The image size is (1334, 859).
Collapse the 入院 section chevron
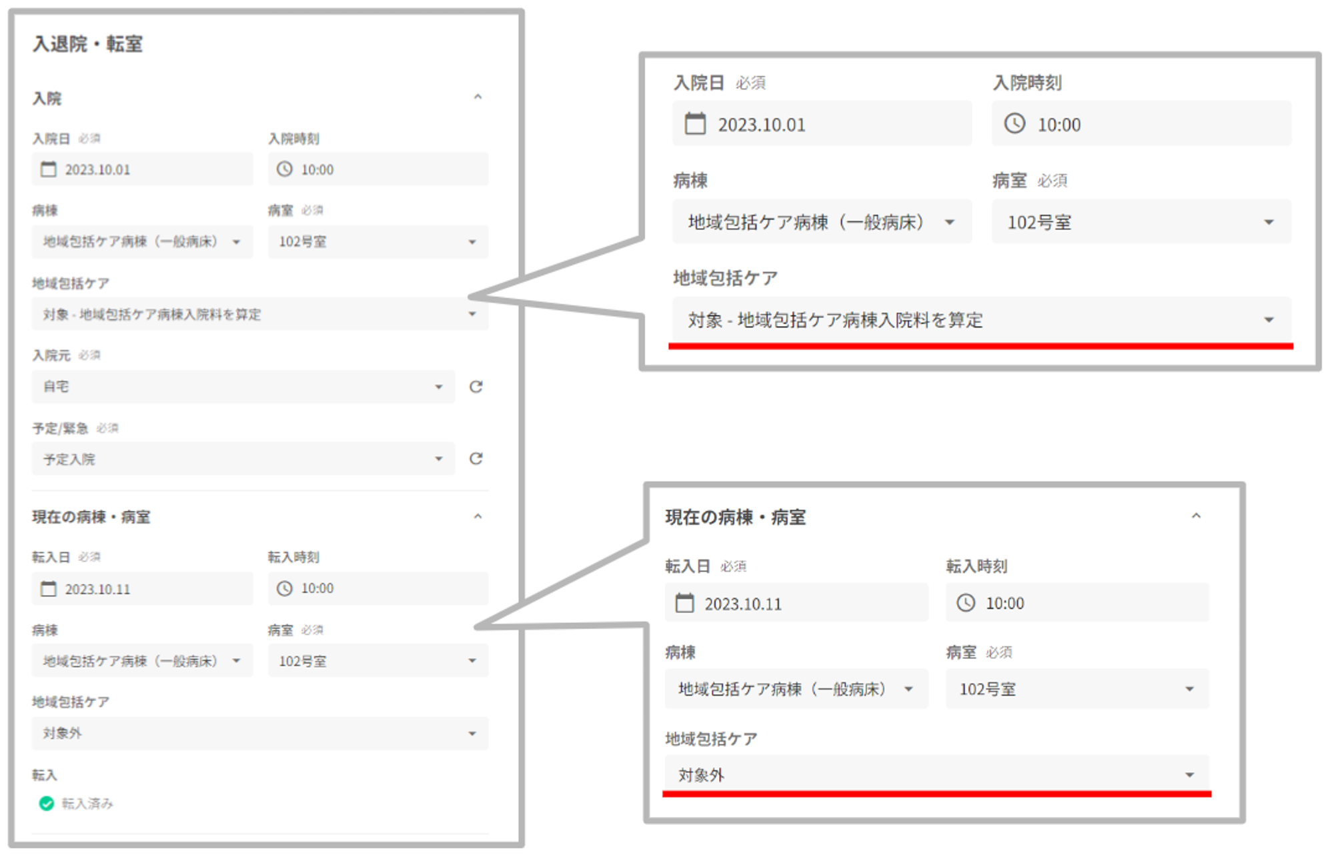478,97
